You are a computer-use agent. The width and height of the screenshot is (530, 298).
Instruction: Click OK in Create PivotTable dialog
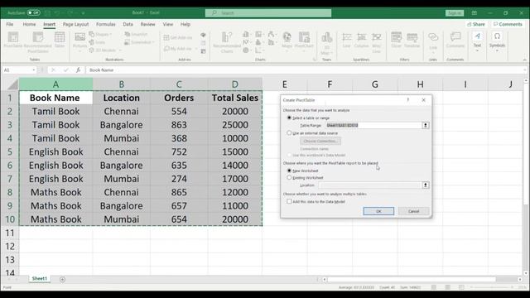click(378, 211)
